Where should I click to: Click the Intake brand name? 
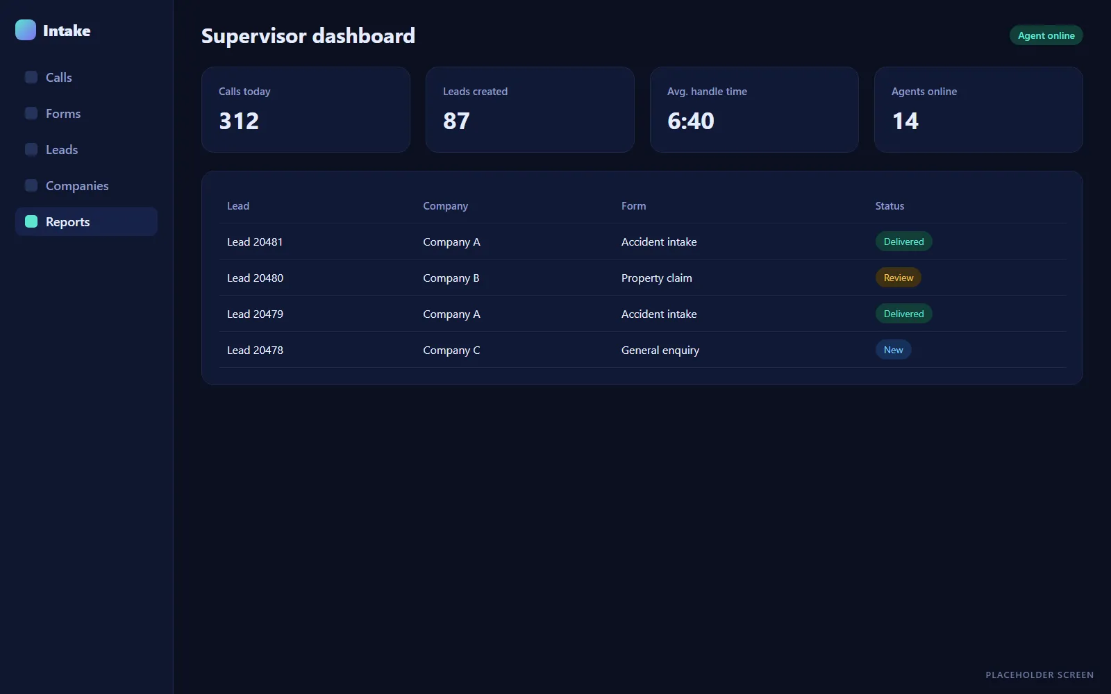click(67, 31)
